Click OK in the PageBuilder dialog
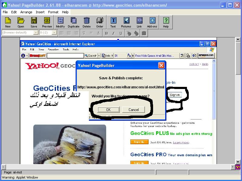 pos(109,110)
